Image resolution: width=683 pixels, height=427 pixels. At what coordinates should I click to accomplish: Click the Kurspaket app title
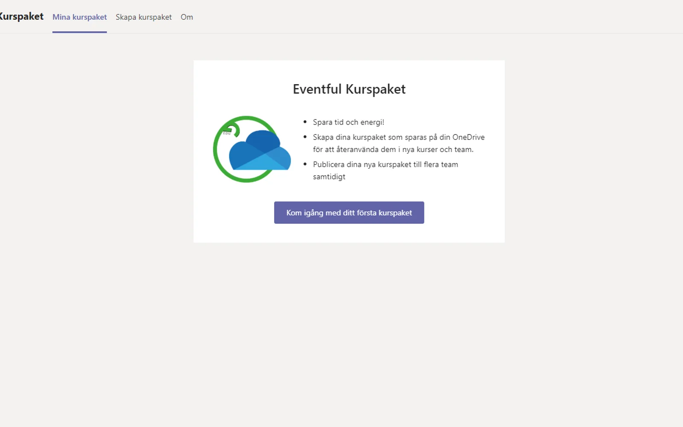pos(21,17)
